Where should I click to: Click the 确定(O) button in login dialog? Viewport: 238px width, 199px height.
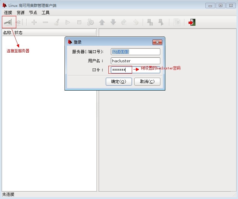(119, 82)
